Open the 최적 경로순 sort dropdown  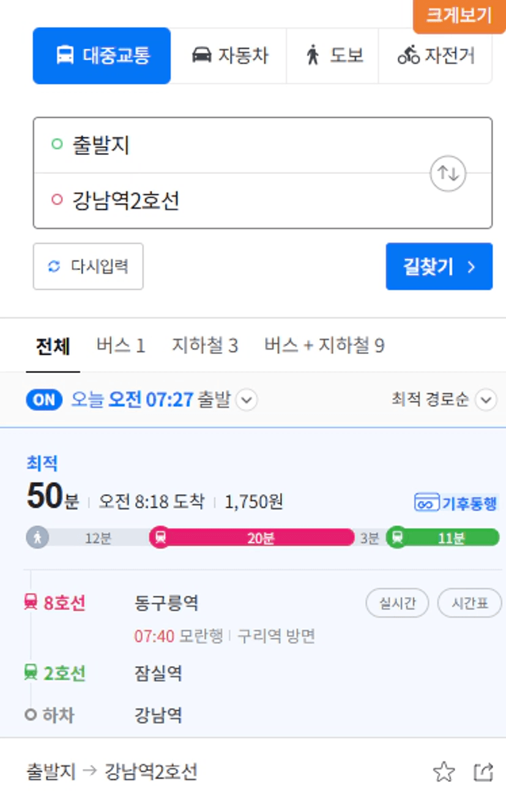pyautogui.click(x=486, y=400)
